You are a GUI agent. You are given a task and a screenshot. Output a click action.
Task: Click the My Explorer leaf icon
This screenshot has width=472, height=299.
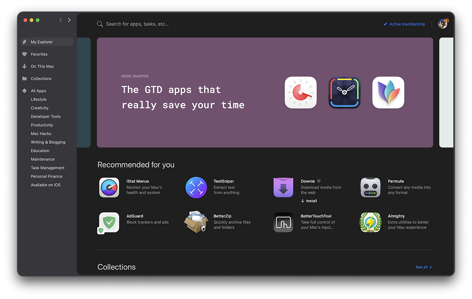click(24, 42)
